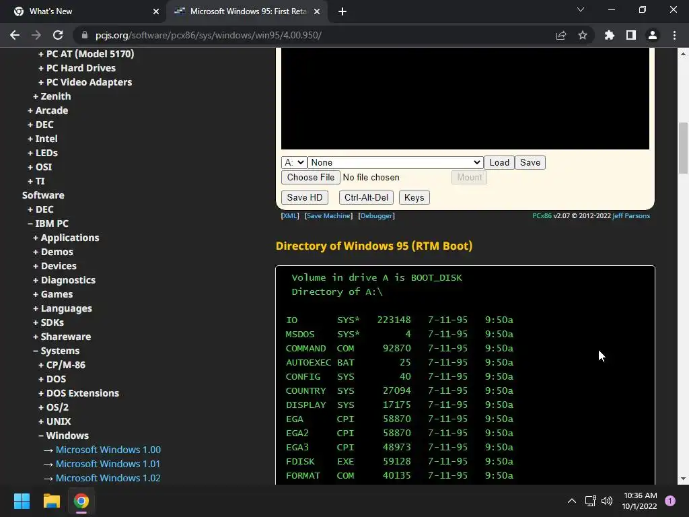Send Ctrl-Alt-Del to the machine

tap(366, 198)
